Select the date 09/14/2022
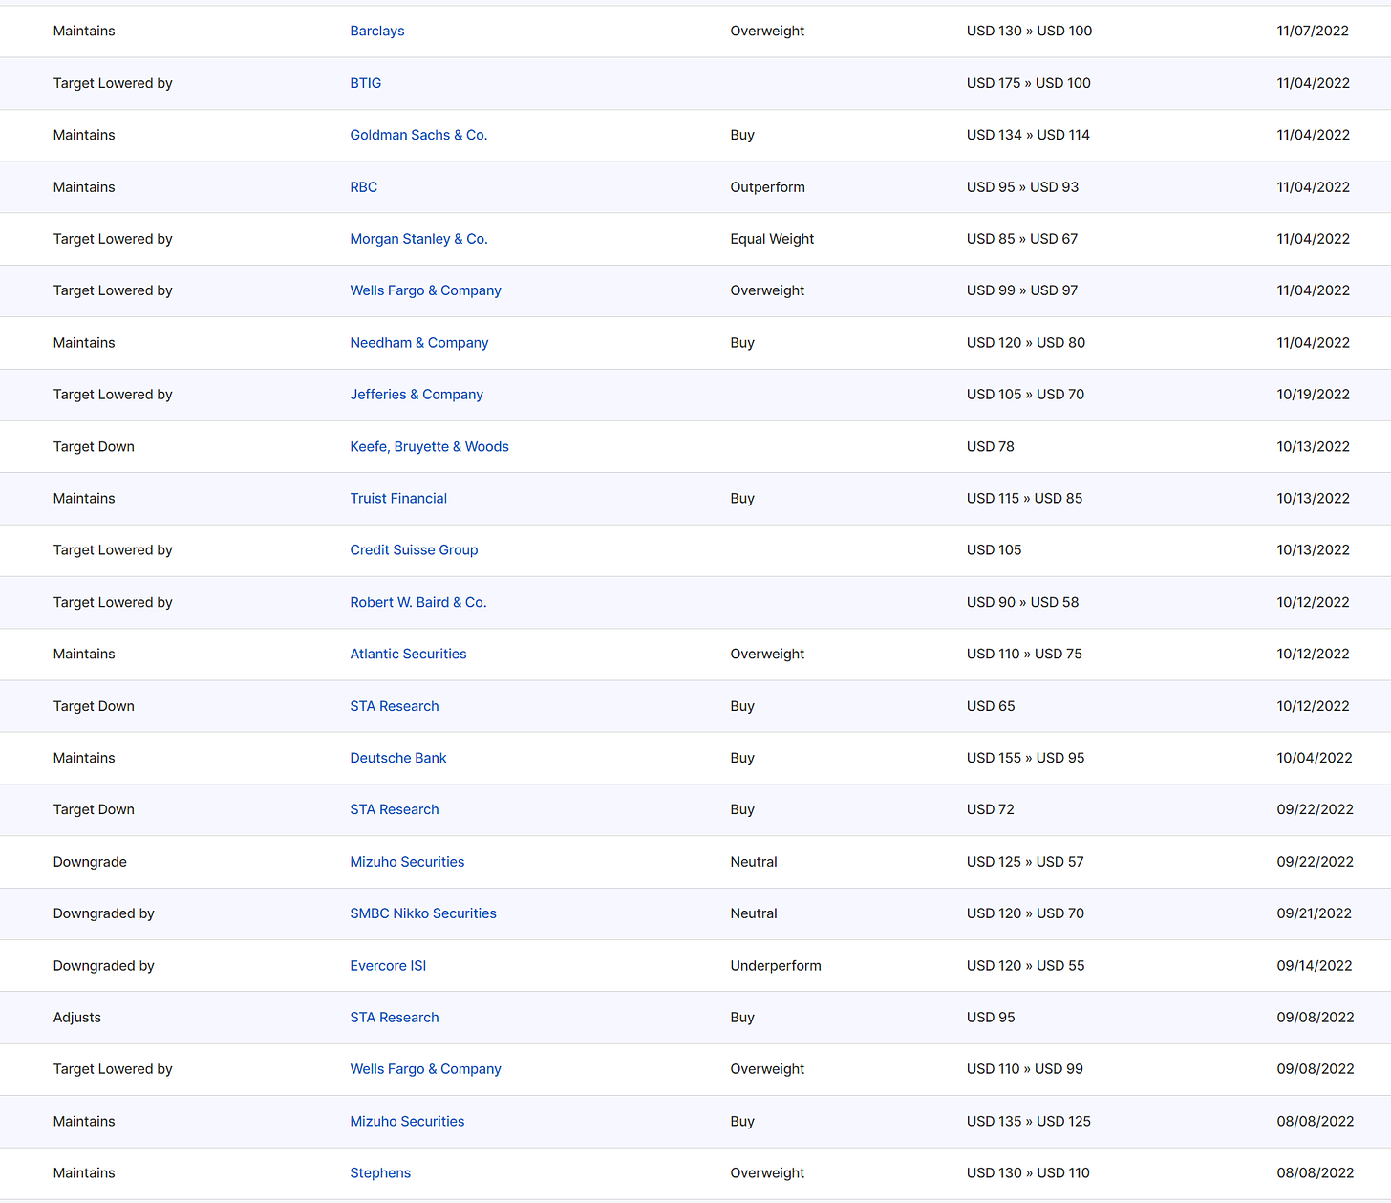 pyautogui.click(x=1315, y=965)
